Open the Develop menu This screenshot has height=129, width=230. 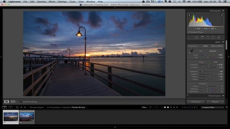coord(42,1)
